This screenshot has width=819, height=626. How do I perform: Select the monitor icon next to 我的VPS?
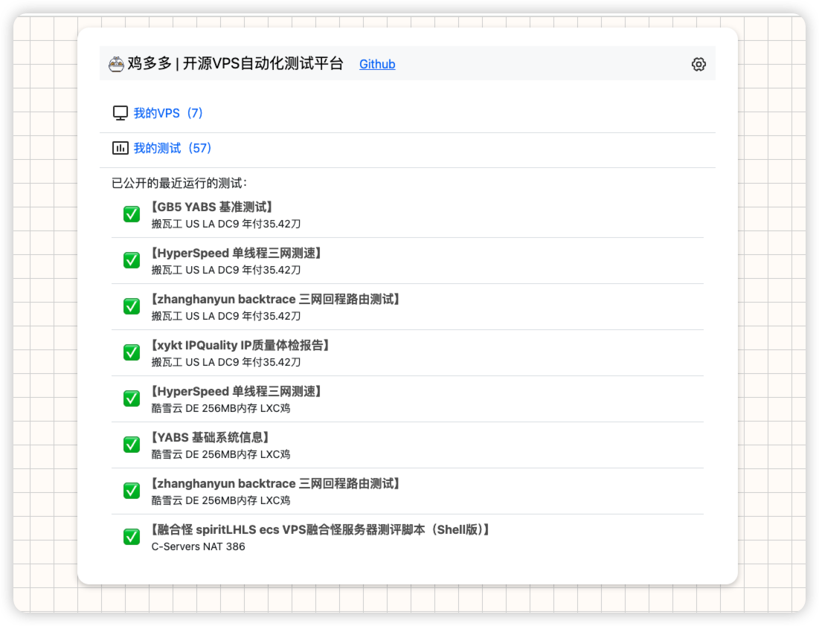(x=120, y=112)
